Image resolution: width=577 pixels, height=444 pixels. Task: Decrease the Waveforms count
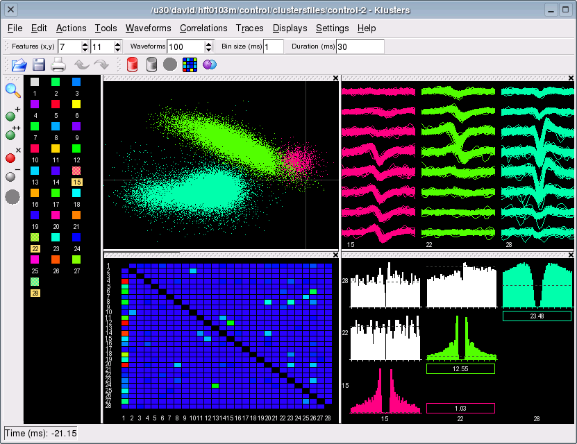click(208, 50)
